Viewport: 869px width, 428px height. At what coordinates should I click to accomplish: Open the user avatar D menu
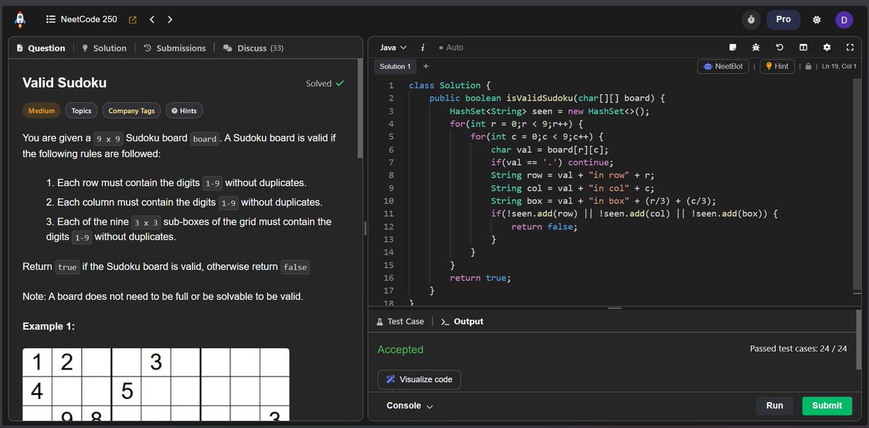844,20
